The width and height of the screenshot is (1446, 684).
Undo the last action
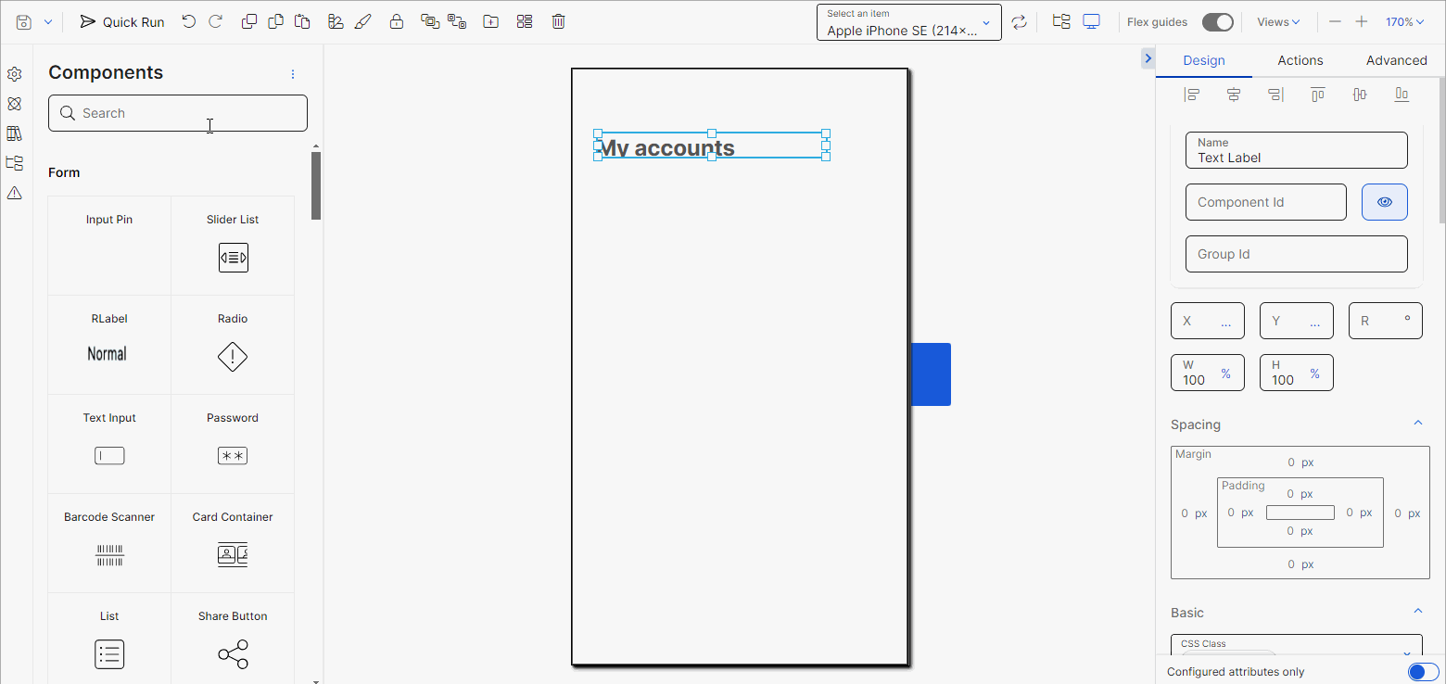pos(188,21)
